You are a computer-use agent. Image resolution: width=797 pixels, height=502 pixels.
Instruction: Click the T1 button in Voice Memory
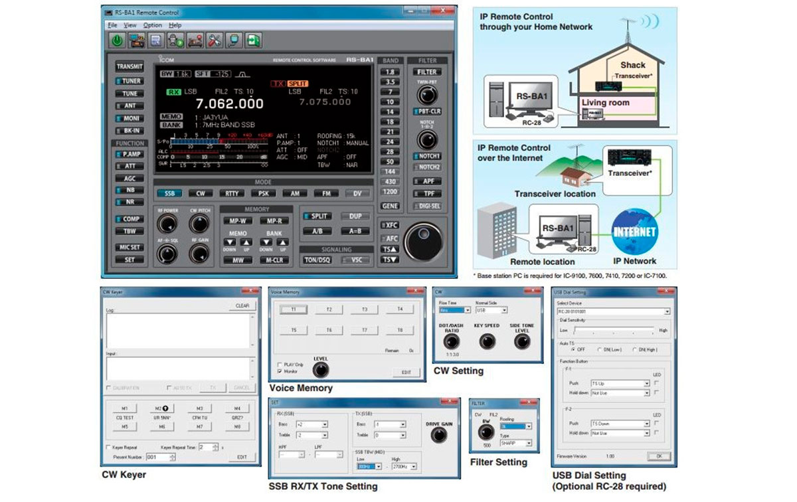[x=294, y=309]
